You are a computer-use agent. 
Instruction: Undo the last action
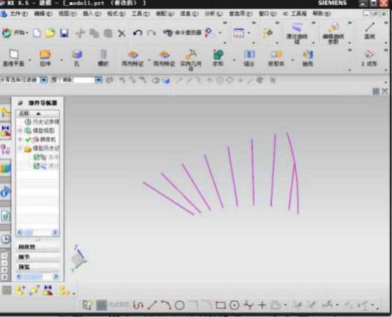[137, 32]
